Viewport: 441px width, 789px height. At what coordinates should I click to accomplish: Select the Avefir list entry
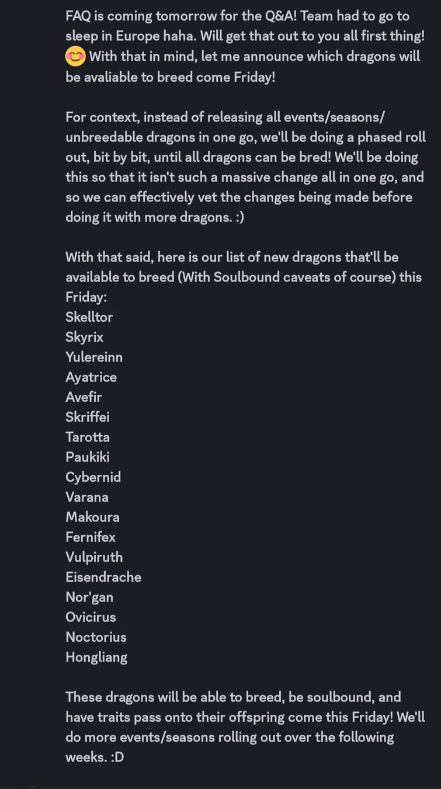84,397
